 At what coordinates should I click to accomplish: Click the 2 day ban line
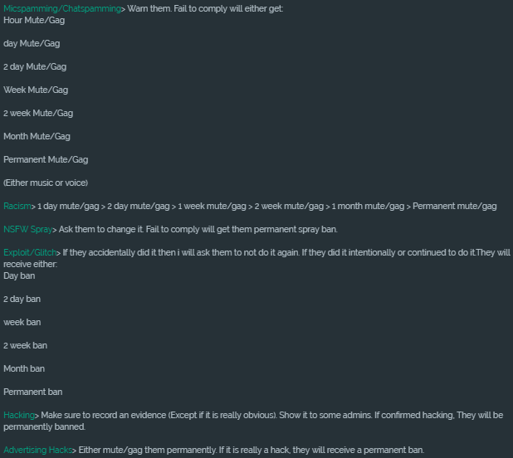[x=22, y=300]
